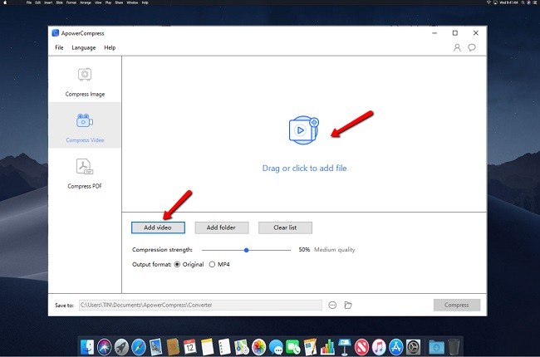Open Notes from the dock
This screenshot has width=540, height=357.
[208, 347]
